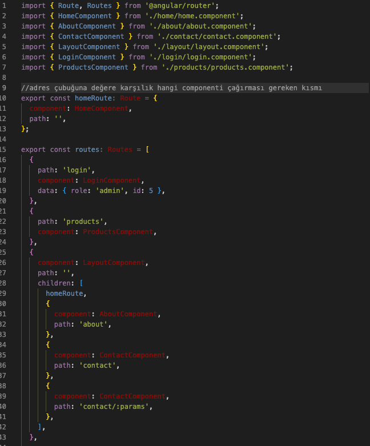The width and height of the screenshot is (370, 446).
Task: Click the id value 5
Action: point(151,191)
